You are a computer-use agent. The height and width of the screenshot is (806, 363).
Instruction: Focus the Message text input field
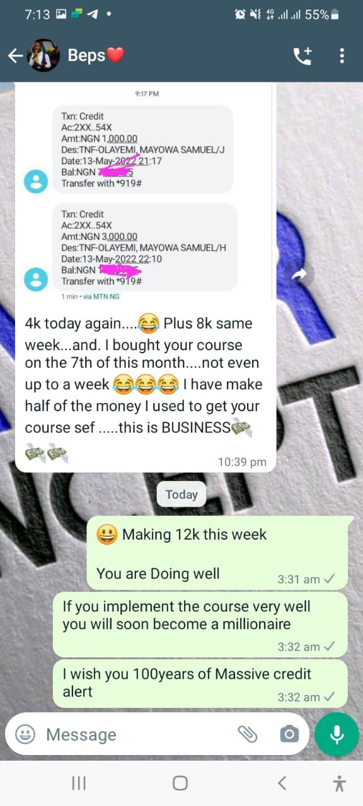pyautogui.click(x=135, y=734)
